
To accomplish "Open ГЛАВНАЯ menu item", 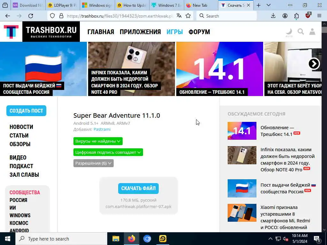I will tap(101, 32).
